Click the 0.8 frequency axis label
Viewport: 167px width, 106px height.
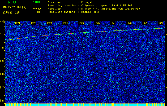pyautogui.click(x=2, y=74)
